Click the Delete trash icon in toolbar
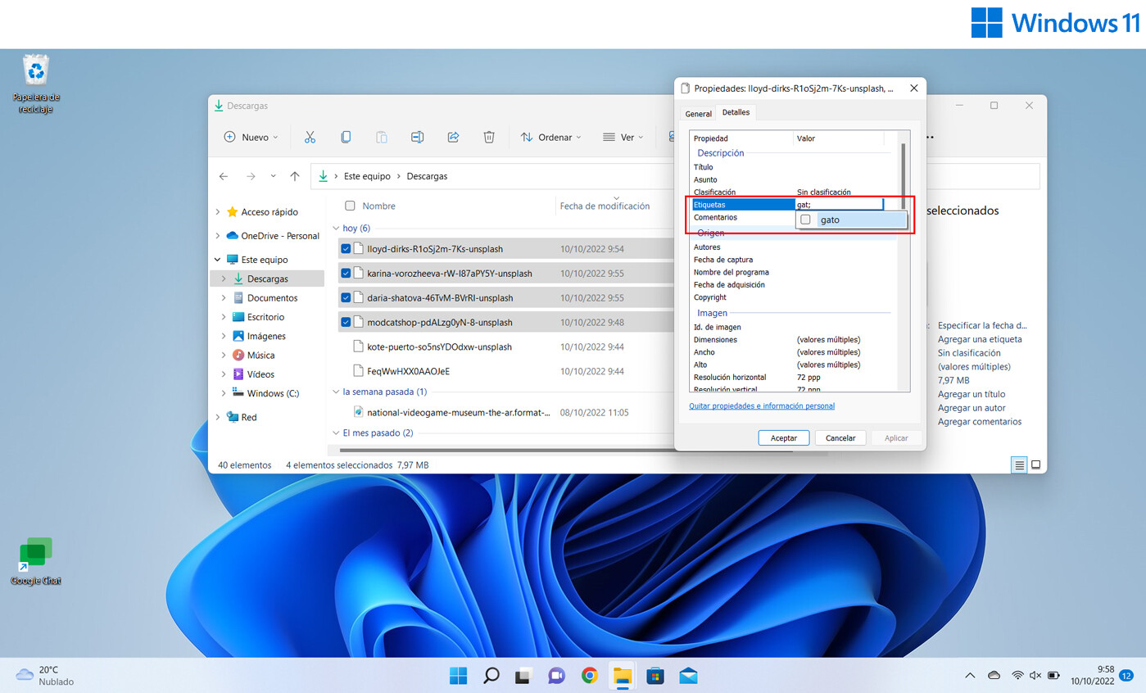 [489, 138]
